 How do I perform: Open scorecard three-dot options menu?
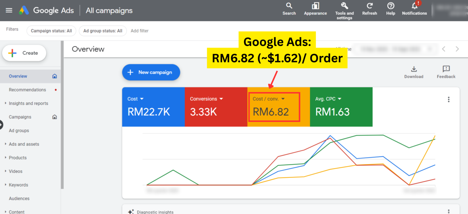pyautogui.click(x=448, y=100)
